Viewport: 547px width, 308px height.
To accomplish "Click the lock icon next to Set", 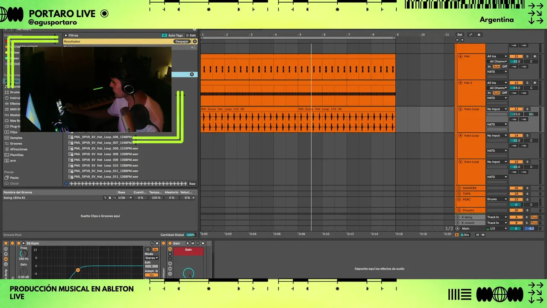I will (479, 35).
